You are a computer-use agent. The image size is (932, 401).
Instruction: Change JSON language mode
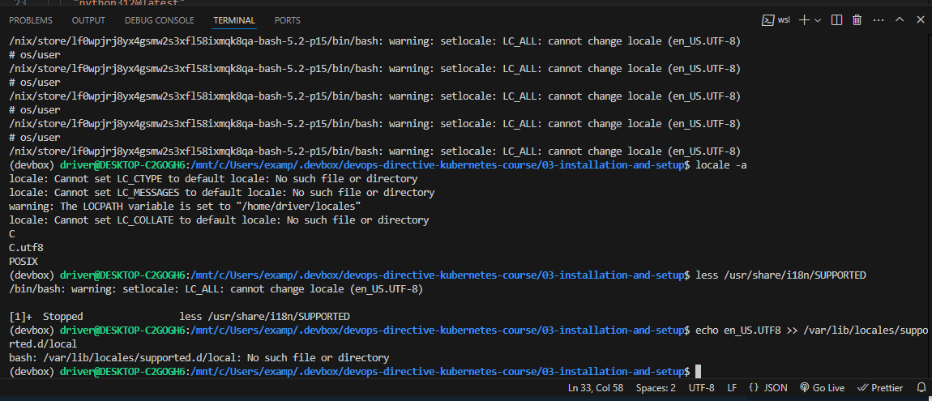[767, 388]
